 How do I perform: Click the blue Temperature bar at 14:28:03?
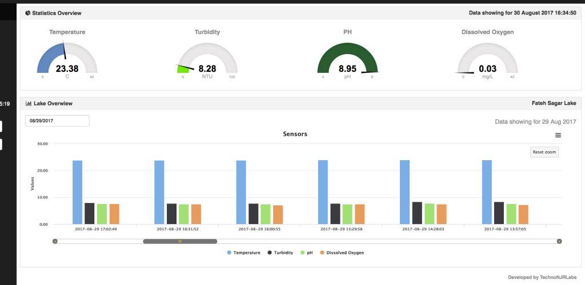pos(404,192)
